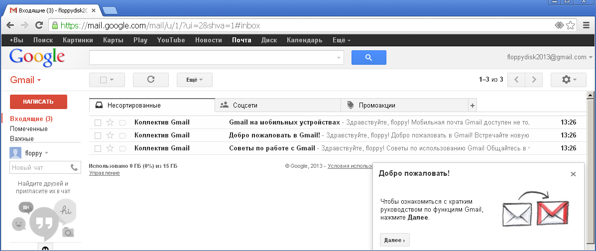Switch to the Соцсети tab
The height and width of the screenshot is (251, 596).
click(277, 106)
